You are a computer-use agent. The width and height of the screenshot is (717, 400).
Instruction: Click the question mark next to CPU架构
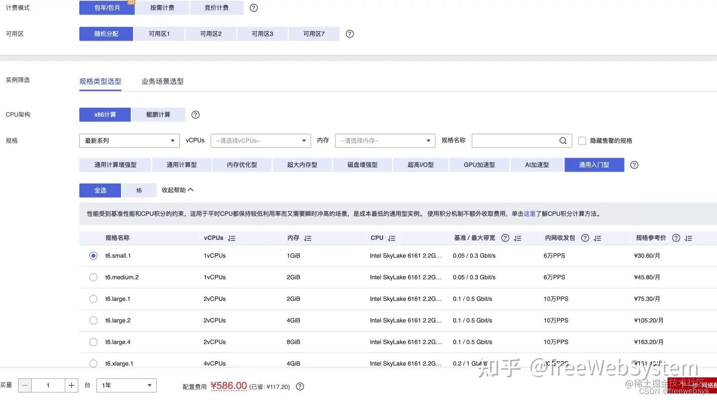click(195, 114)
